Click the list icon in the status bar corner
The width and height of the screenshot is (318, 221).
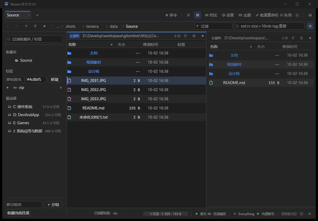click(x=309, y=214)
